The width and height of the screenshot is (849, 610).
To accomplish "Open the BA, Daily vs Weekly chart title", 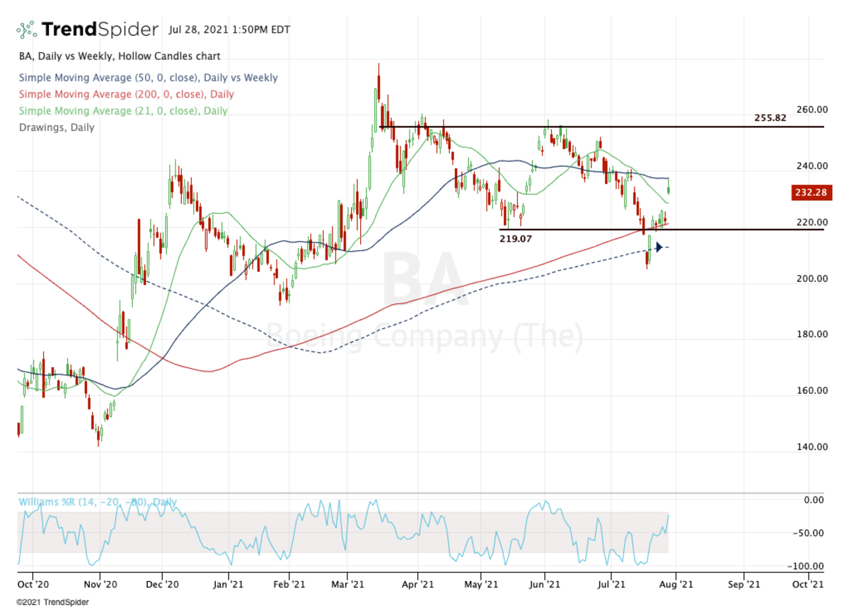I will pos(118,56).
